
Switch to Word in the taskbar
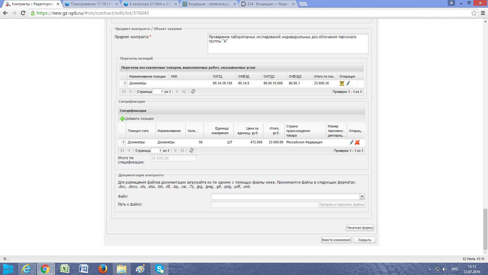84,269
